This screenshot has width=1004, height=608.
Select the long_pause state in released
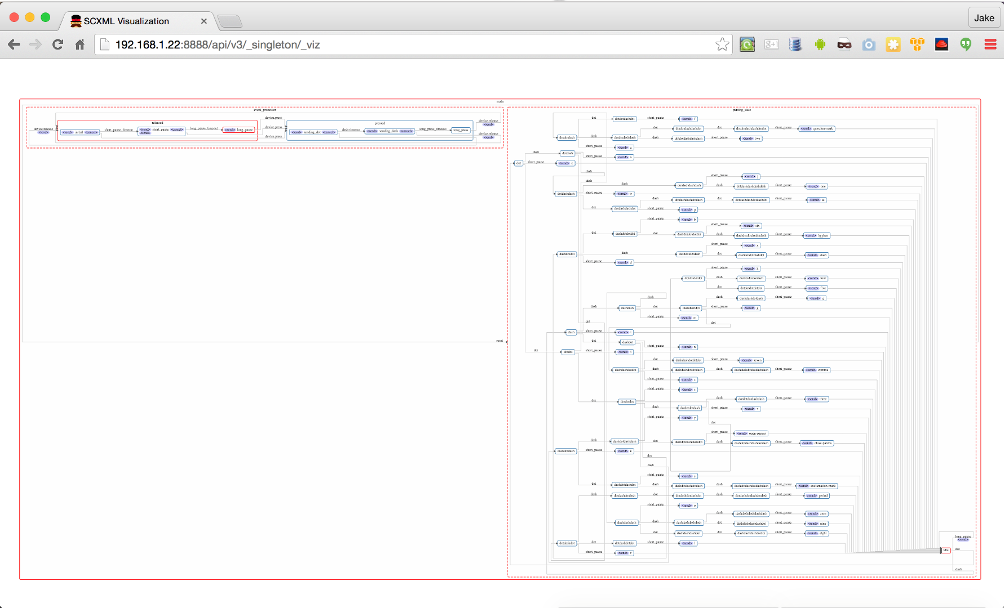[239, 130]
